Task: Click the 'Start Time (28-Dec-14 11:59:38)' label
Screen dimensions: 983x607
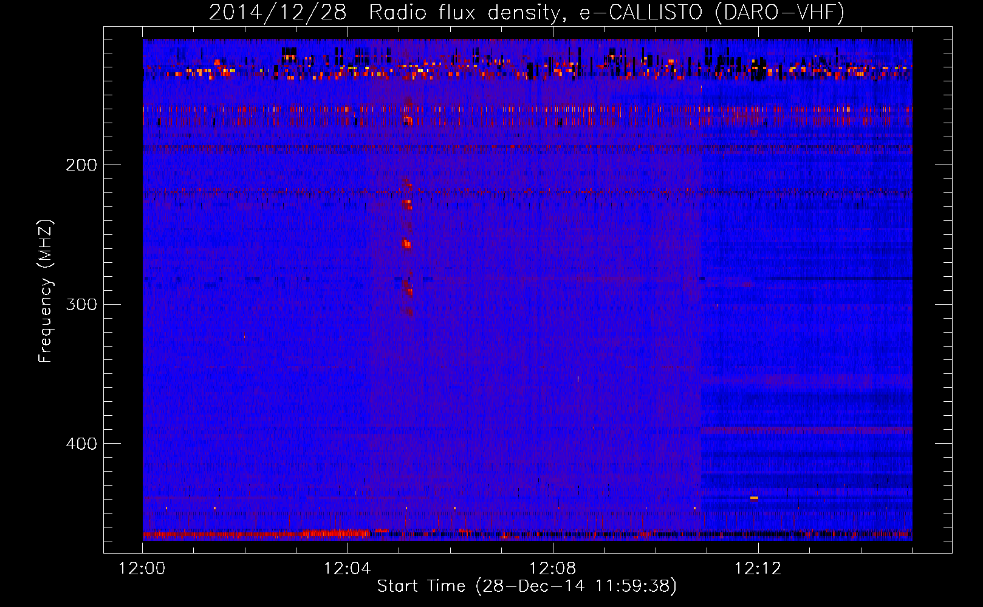Action: [527, 586]
